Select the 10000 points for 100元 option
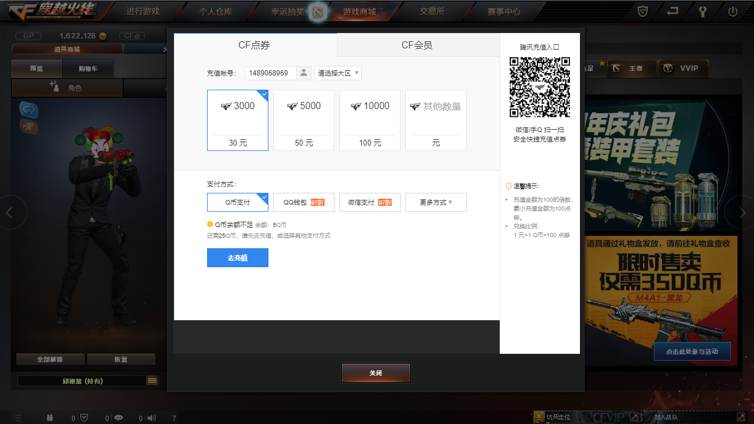This screenshot has width=754, height=424. point(370,120)
